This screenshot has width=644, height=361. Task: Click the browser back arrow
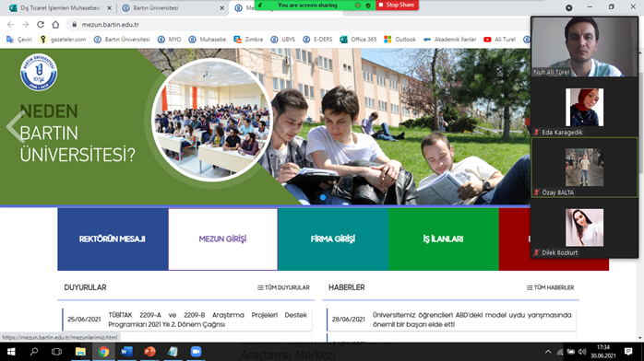pyautogui.click(x=10, y=25)
